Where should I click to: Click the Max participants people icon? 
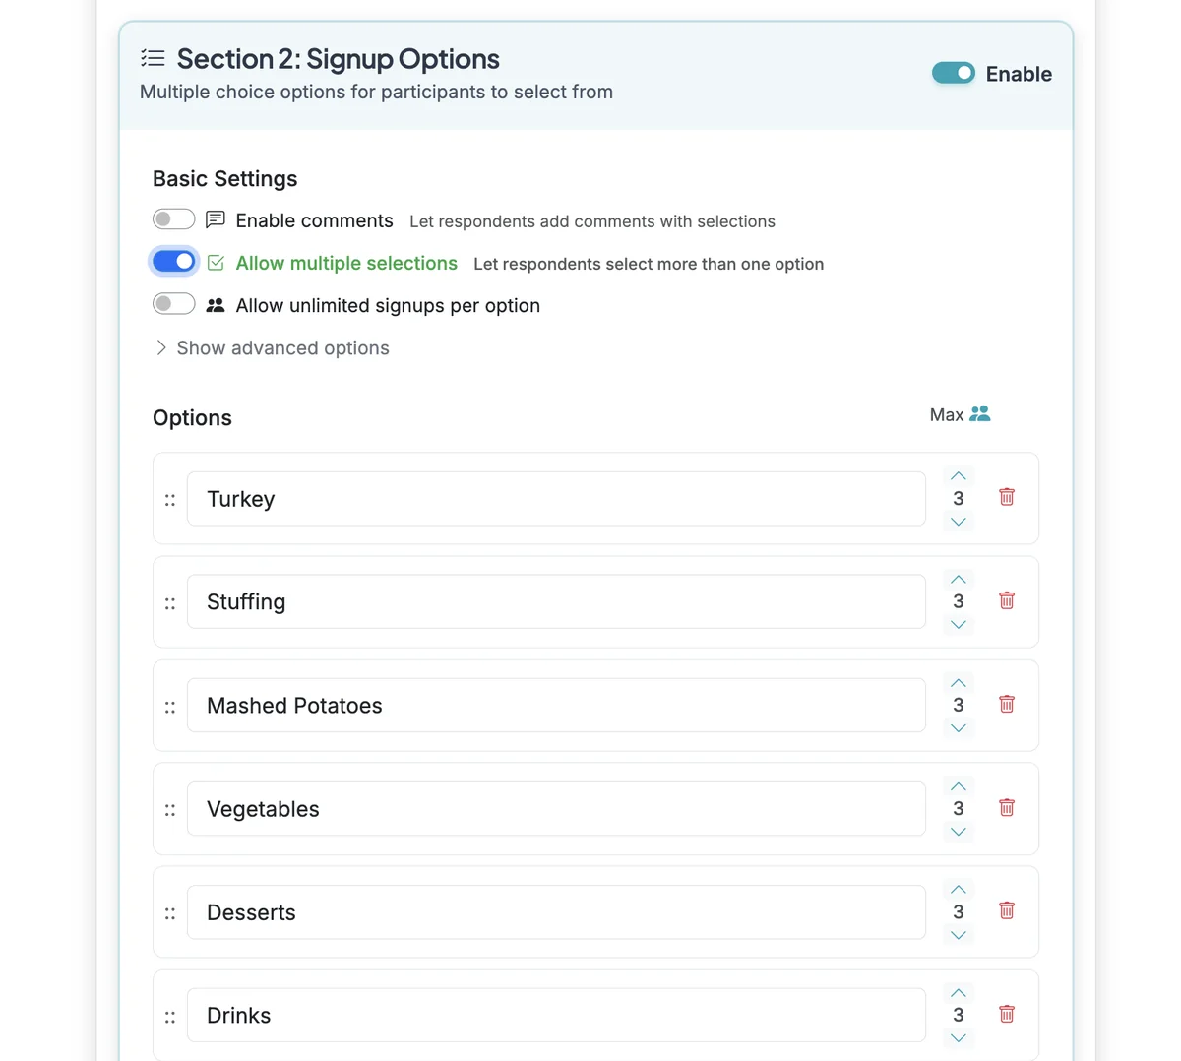(980, 414)
